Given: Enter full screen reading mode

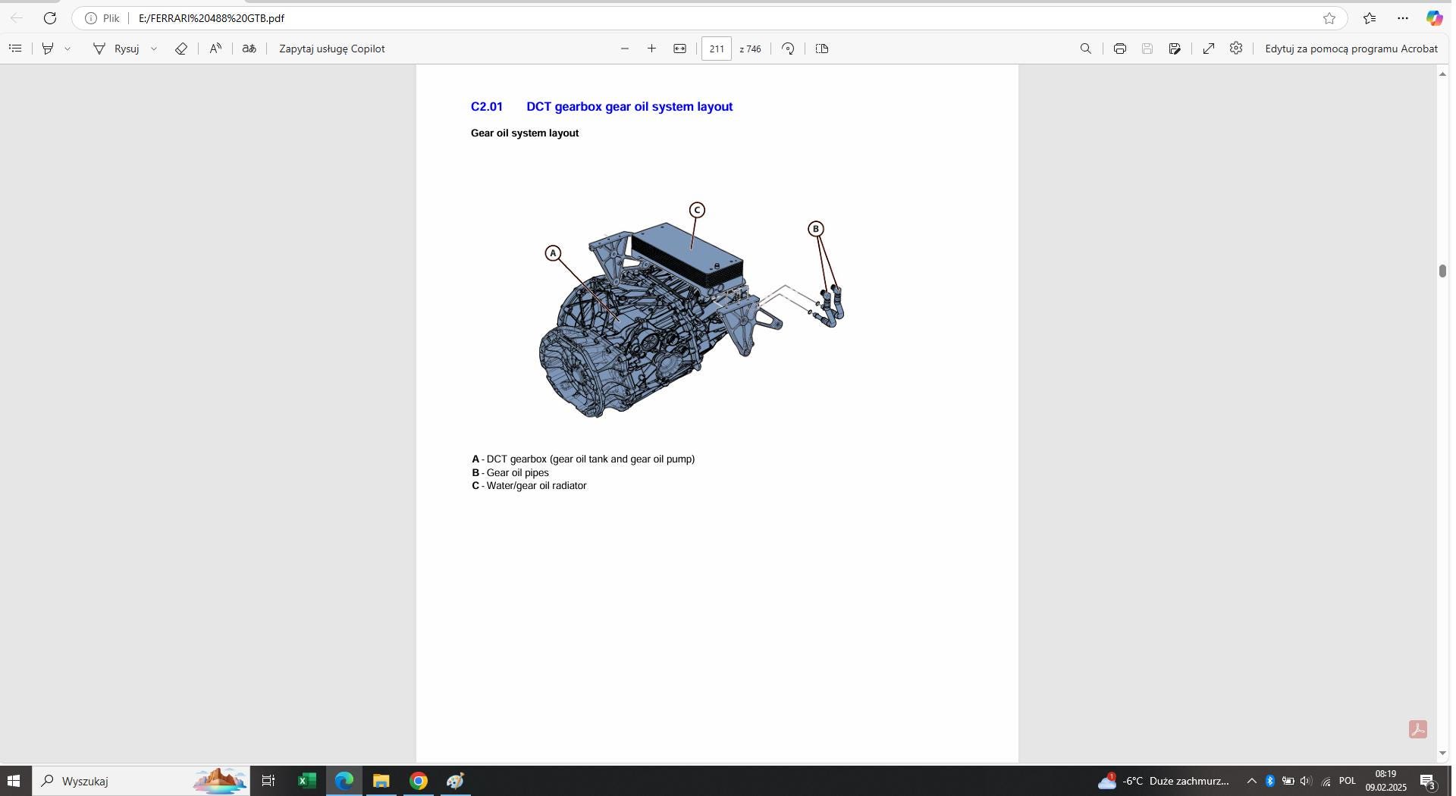Looking at the screenshot, I should [1207, 49].
